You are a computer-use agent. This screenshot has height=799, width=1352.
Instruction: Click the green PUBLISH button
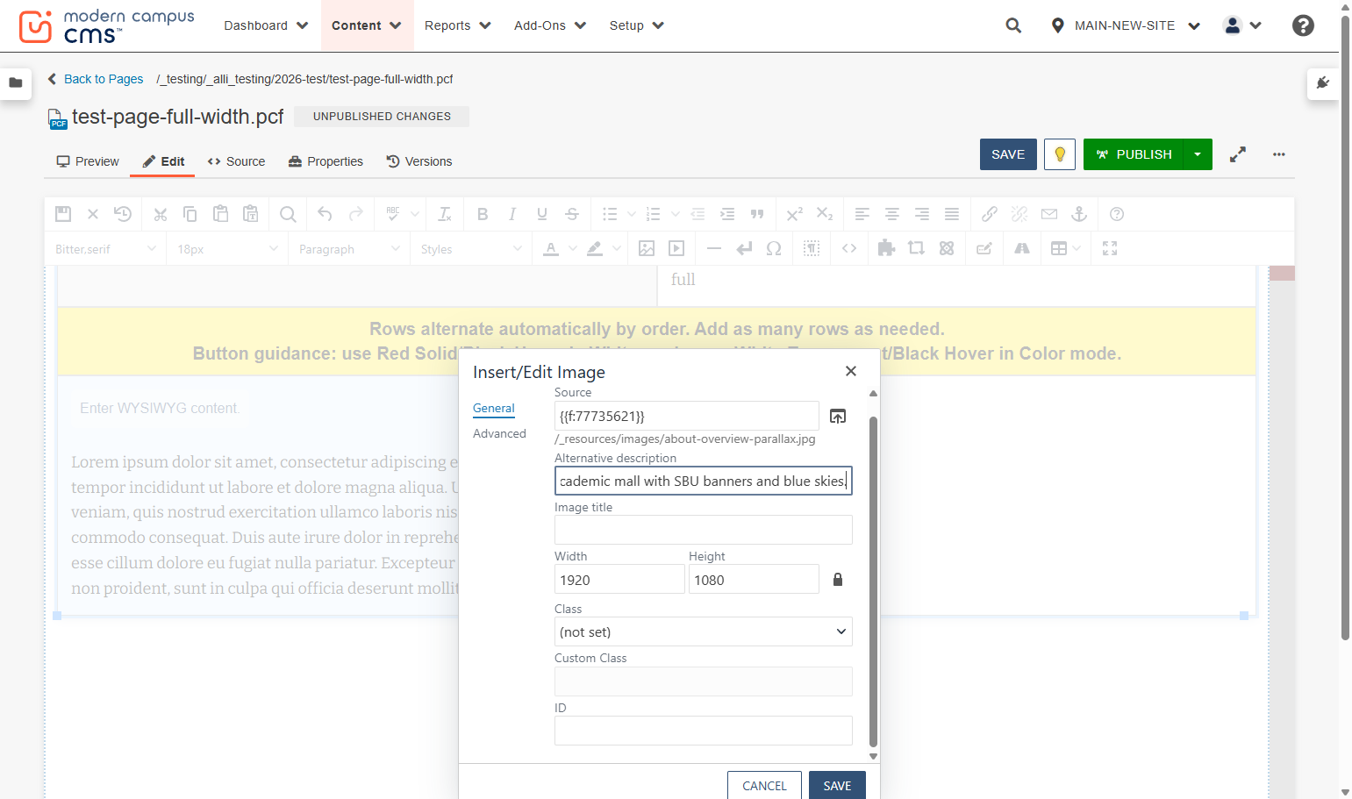click(1134, 154)
